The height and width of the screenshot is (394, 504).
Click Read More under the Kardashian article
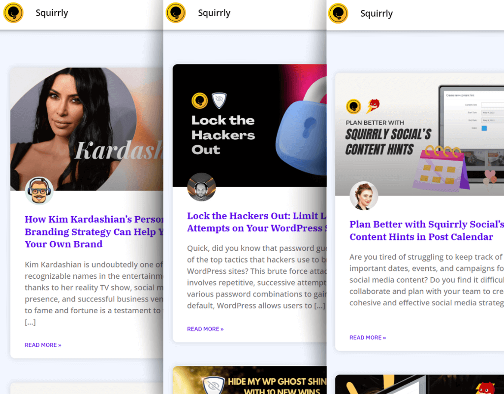(43, 345)
